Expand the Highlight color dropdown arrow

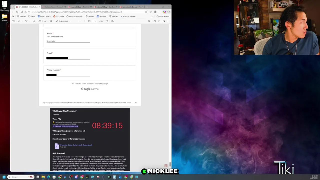[22, 21]
